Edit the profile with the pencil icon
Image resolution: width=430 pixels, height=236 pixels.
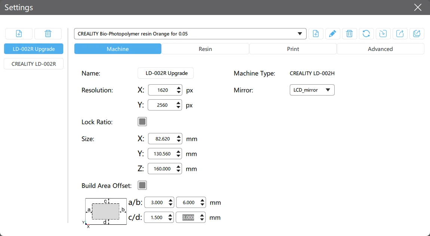point(333,34)
